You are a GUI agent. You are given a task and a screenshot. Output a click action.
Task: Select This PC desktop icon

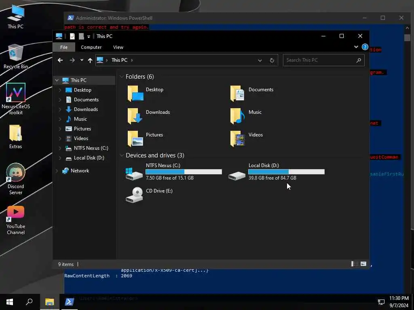coord(16,17)
